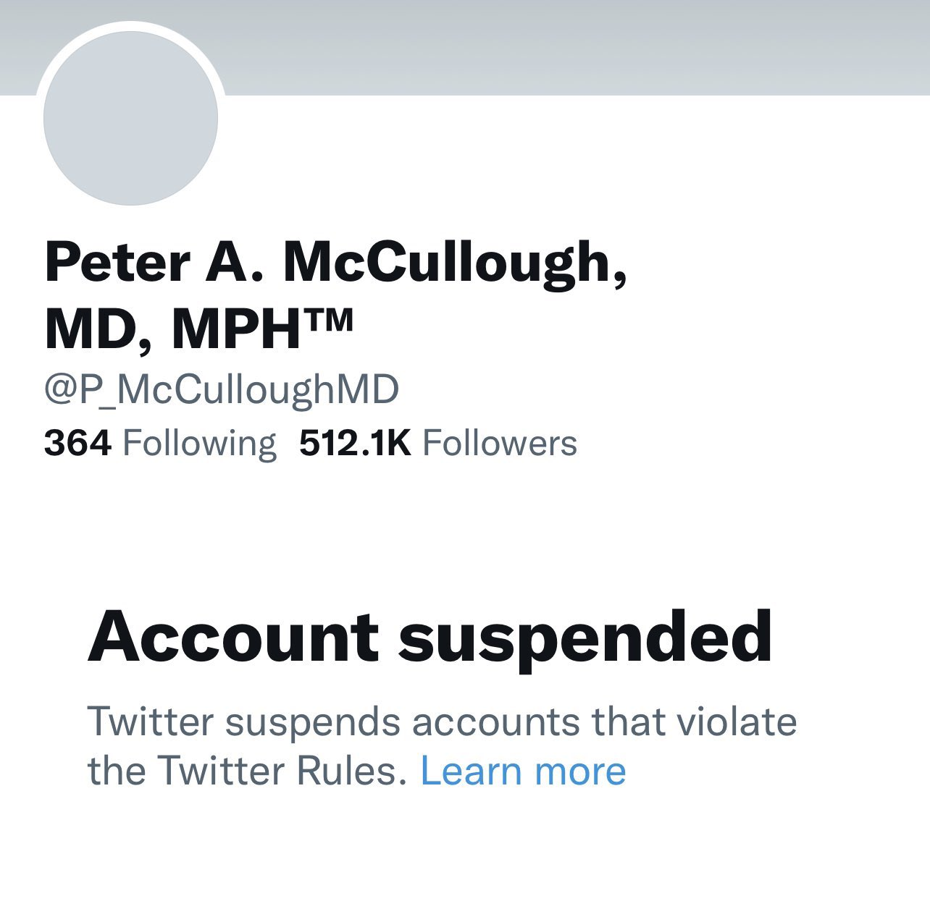930x901 pixels.
Task: Select the @P_McCulloughMD handle
Action: (222, 389)
